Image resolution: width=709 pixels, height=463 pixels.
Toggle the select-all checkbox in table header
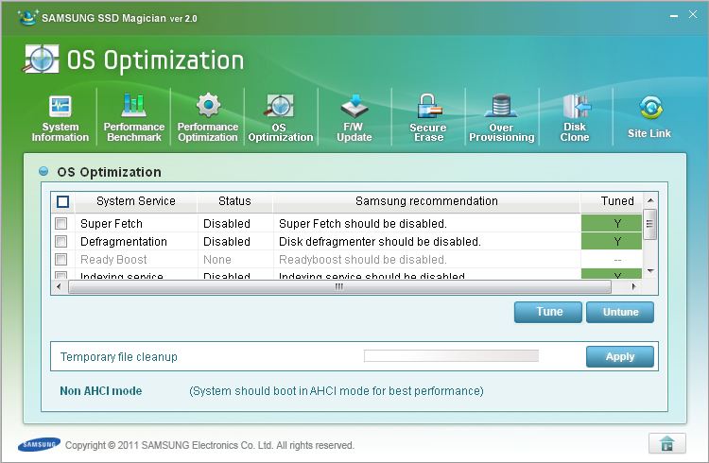tap(62, 201)
